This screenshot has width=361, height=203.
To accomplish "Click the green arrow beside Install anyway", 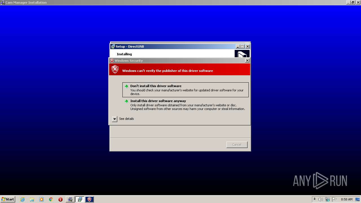I will [126, 101].
